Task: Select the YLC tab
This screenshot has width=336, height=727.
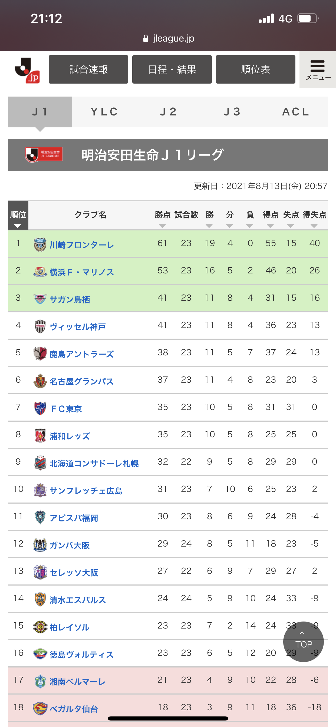Action: (x=104, y=112)
